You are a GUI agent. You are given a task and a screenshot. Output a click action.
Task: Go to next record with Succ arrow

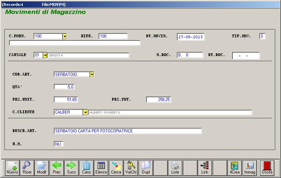(72, 168)
